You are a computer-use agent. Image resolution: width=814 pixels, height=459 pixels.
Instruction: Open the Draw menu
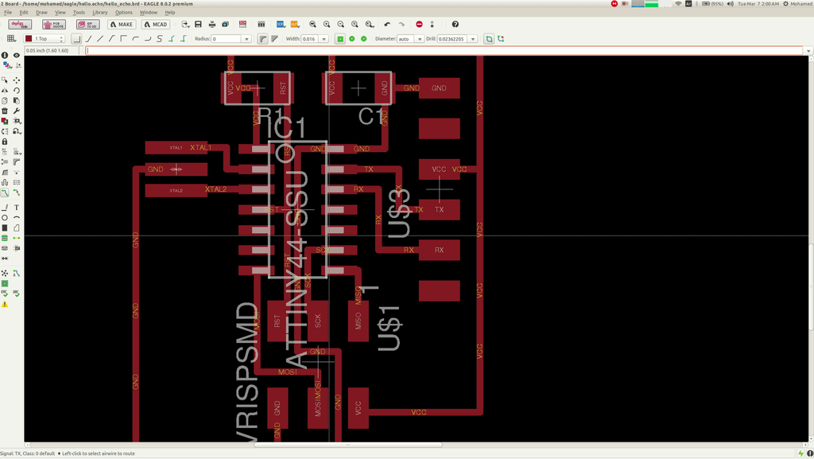41,13
